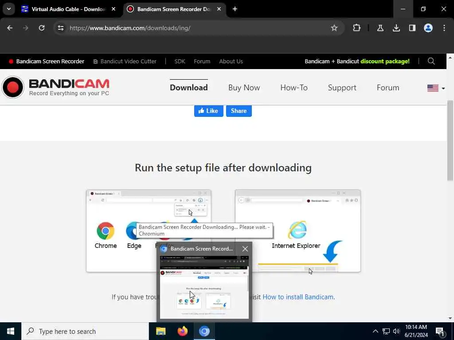The image size is (454, 340).
Task: Select the Buy Now menu item
Action: [244, 88]
